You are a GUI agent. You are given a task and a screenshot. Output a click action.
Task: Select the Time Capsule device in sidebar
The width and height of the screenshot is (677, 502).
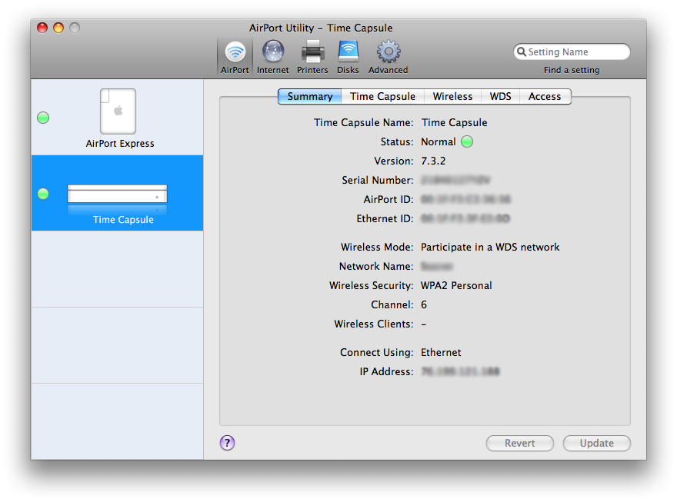click(118, 193)
